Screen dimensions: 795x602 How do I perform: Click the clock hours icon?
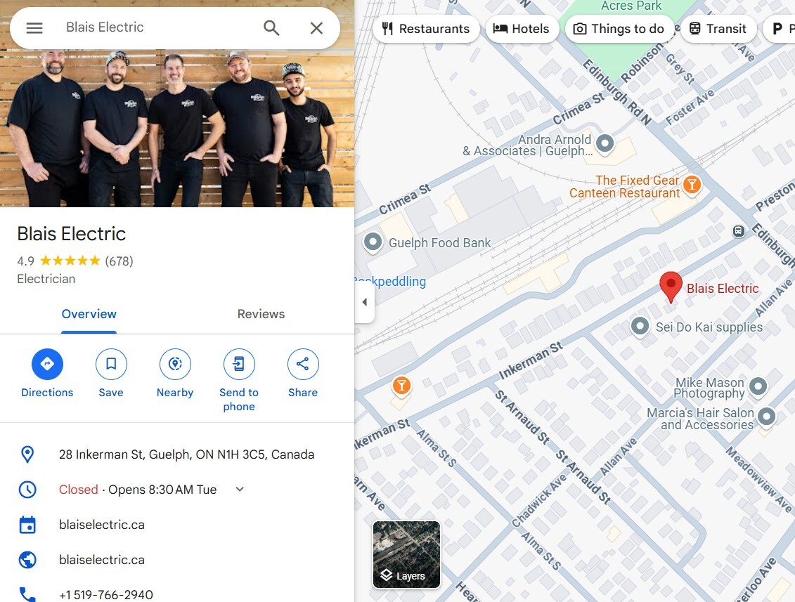click(27, 490)
